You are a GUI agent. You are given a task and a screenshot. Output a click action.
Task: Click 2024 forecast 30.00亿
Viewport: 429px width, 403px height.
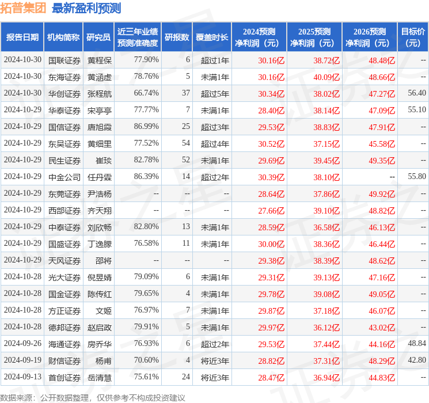(271, 244)
